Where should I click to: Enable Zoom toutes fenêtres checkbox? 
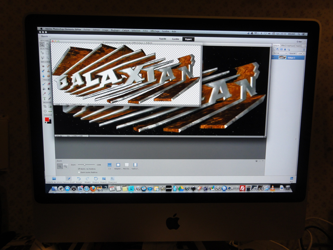pyautogui.click(x=79, y=172)
